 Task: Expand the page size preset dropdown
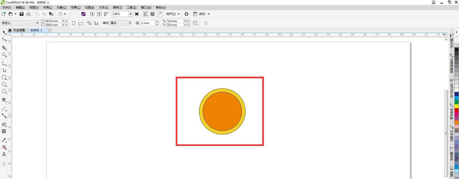pyautogui.click(x=37, y=23)
